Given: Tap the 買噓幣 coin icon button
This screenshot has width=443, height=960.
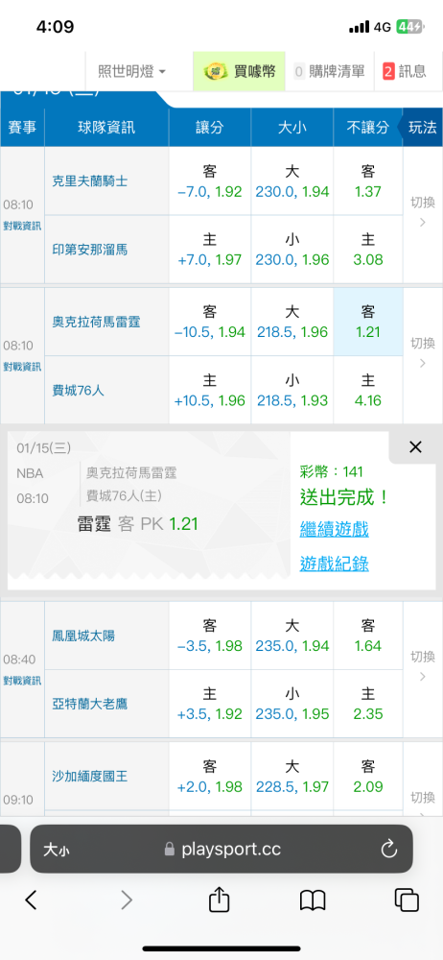Looking at the screenshot, I should tap(240, 71).
